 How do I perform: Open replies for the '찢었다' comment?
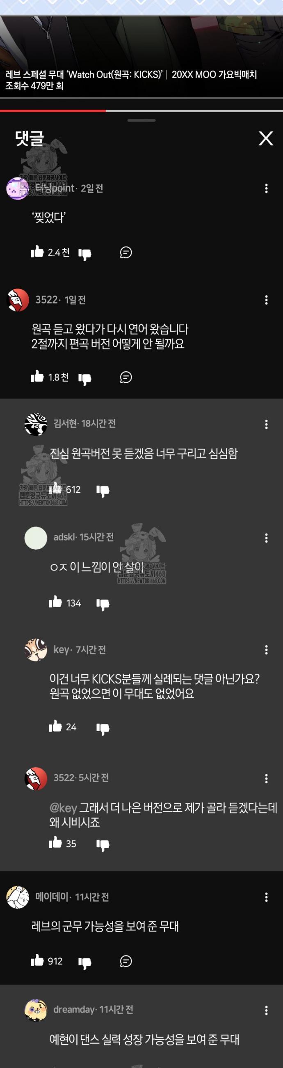click(x=126, y=252)
